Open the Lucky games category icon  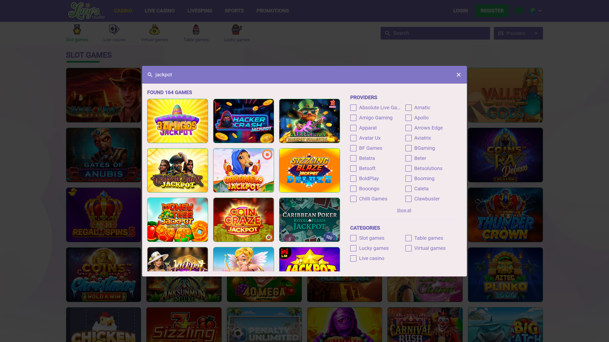pos(237,29)
